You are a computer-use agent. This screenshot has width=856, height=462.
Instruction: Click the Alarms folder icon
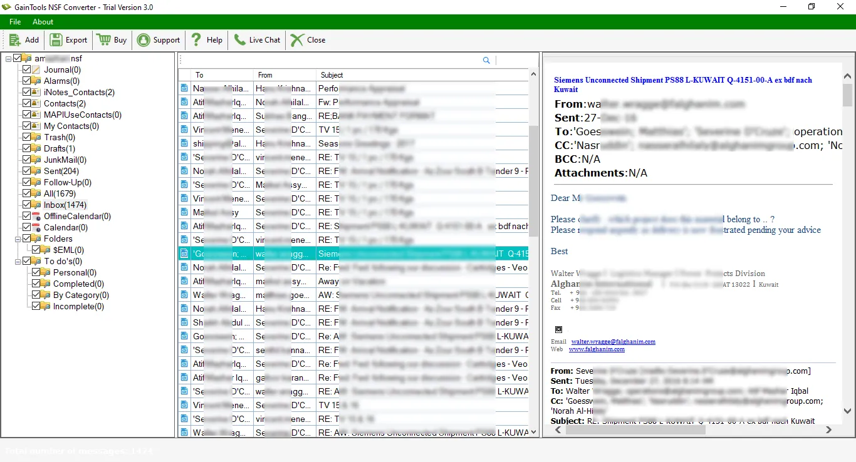(x=37, y=81)
